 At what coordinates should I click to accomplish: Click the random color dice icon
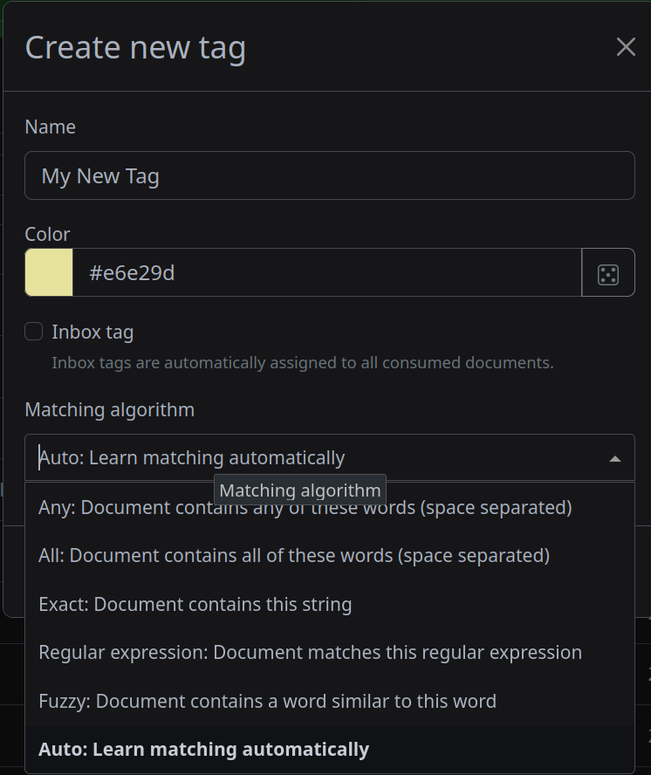(x=607, y=273)
